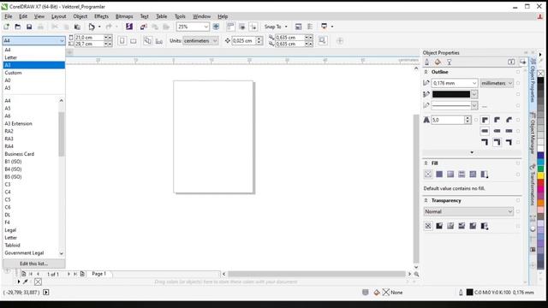Viewport: 548px width, 308px height.
Task: Open the File menu
Action: point(8,16)
